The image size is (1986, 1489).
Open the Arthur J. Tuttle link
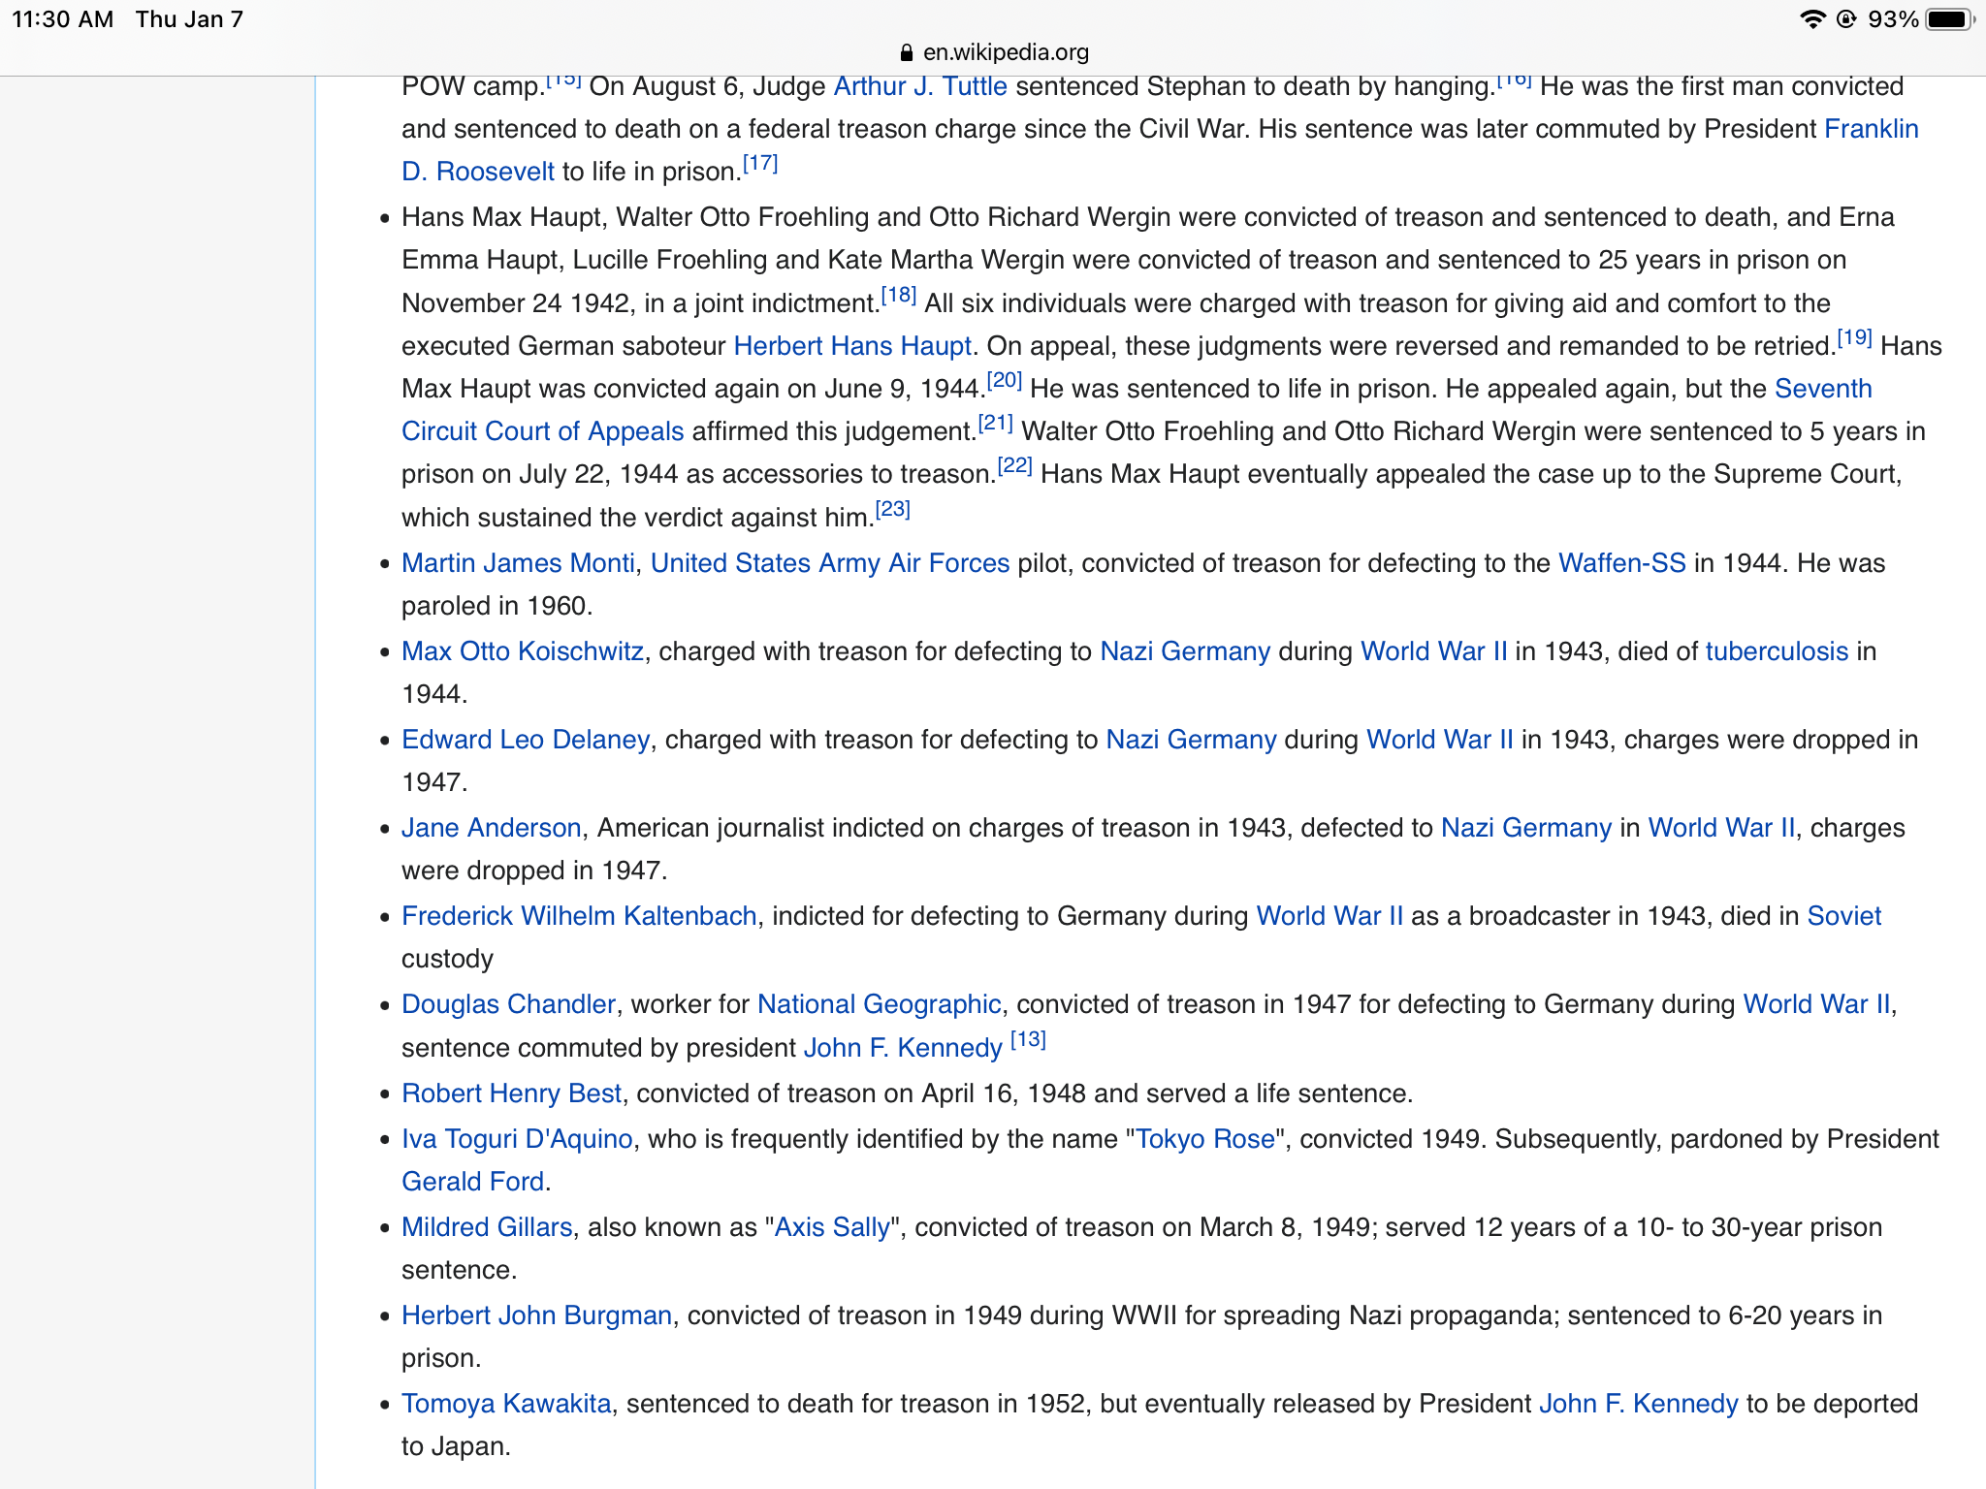click(919, 86)
